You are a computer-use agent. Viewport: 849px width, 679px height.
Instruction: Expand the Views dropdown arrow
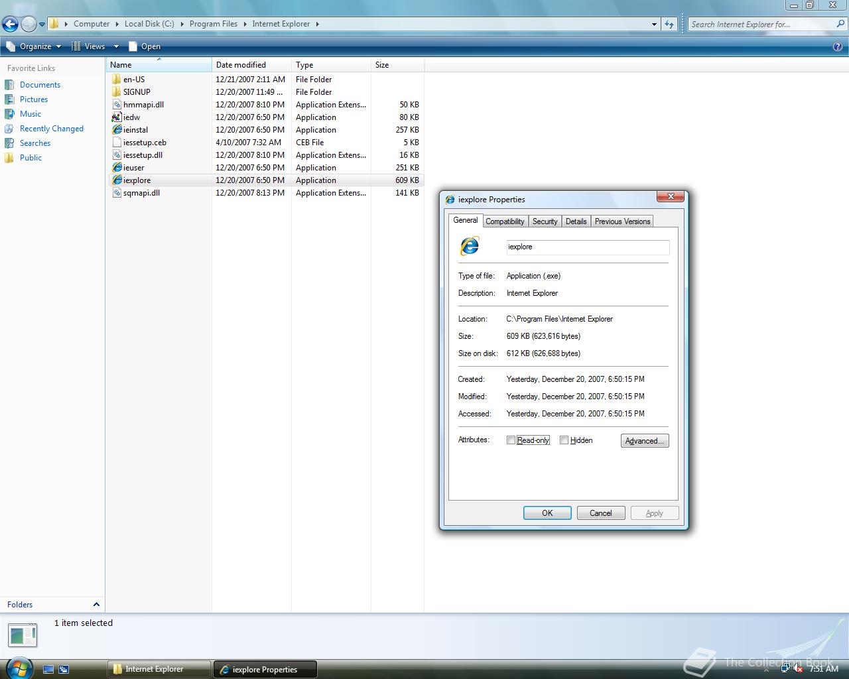point(116,46)
